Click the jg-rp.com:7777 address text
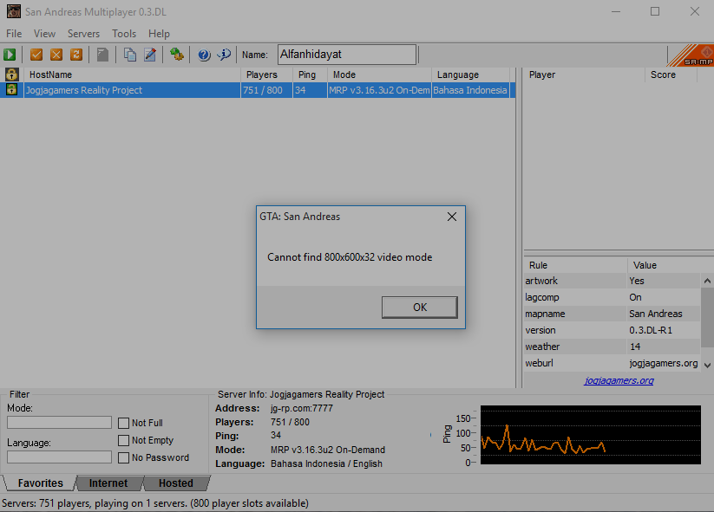The height and width of the screenshot is (512, 714). [x=301, y=408]
